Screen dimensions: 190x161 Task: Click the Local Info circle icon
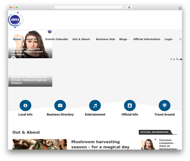[x=25, y=105]
